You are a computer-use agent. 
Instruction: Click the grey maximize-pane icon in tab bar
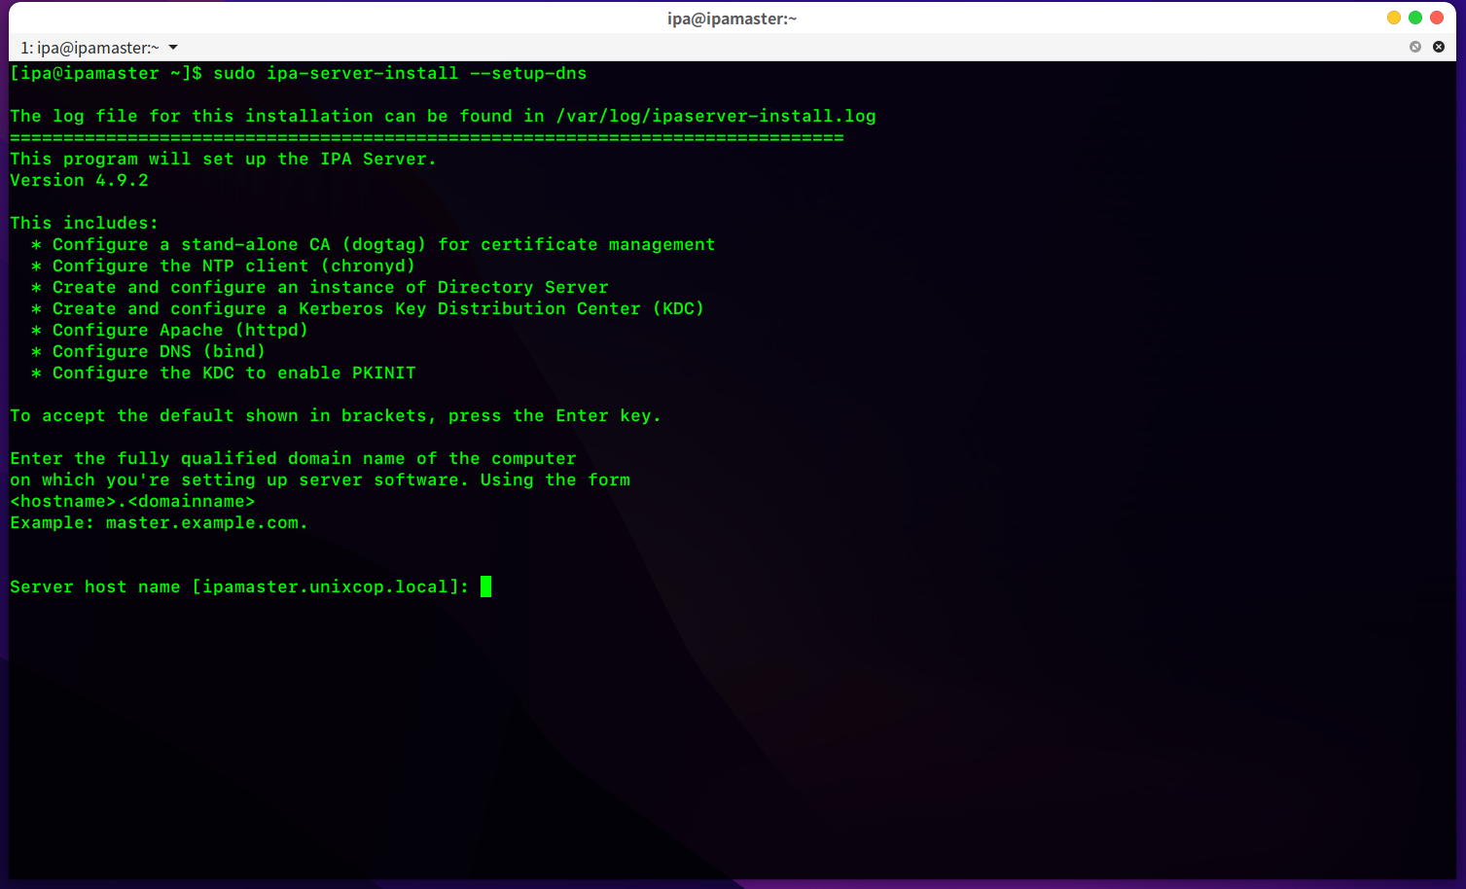click(x=1415, y=47)
